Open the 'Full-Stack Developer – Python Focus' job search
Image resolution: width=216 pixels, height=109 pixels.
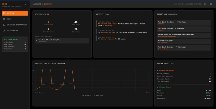click(x=184, y=23)
